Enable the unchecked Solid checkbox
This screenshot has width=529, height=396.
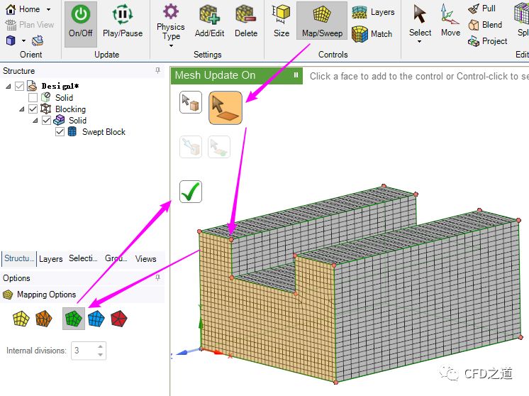pyautogui.click(x=33, y=97)
